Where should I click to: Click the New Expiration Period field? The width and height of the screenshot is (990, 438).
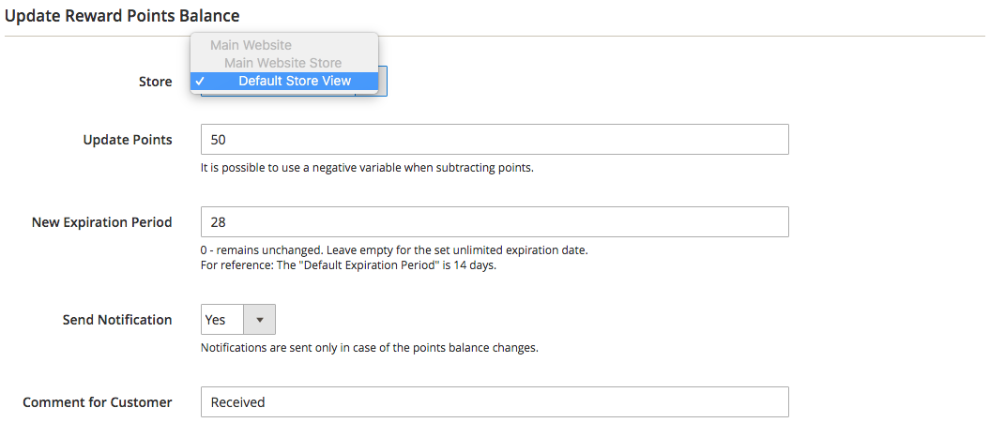(x=495, y=222)
